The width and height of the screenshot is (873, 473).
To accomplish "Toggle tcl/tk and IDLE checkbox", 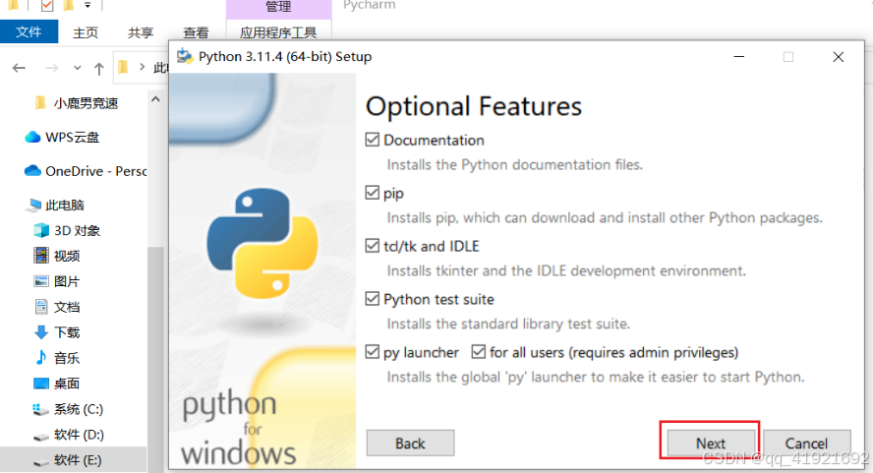I will pyautogui.click(x=373, y=245).
